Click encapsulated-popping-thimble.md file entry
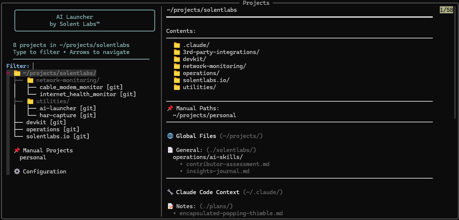The width and height of the screenshot is (459, 220). (231, 213)
